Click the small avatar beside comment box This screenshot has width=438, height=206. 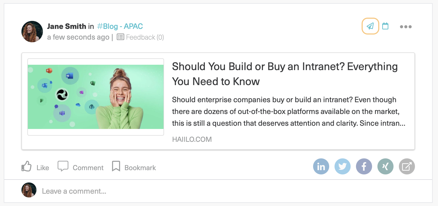[x=29, y=190]
